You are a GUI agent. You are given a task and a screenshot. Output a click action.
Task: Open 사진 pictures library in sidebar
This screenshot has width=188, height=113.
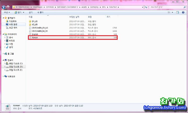[11, 44]
